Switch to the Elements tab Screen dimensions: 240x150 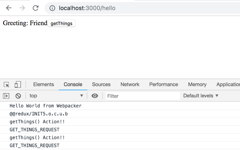coord(43,84)
